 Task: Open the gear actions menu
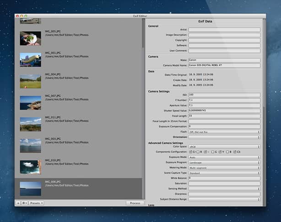(24, 203)
